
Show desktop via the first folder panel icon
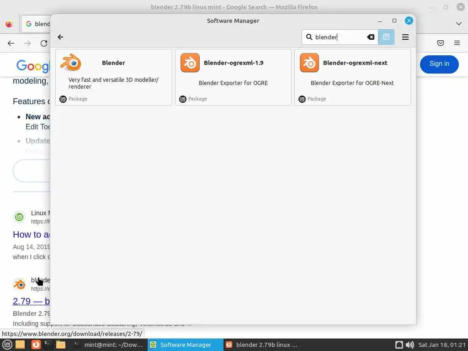pyautogui.click(x=20, y=345)
